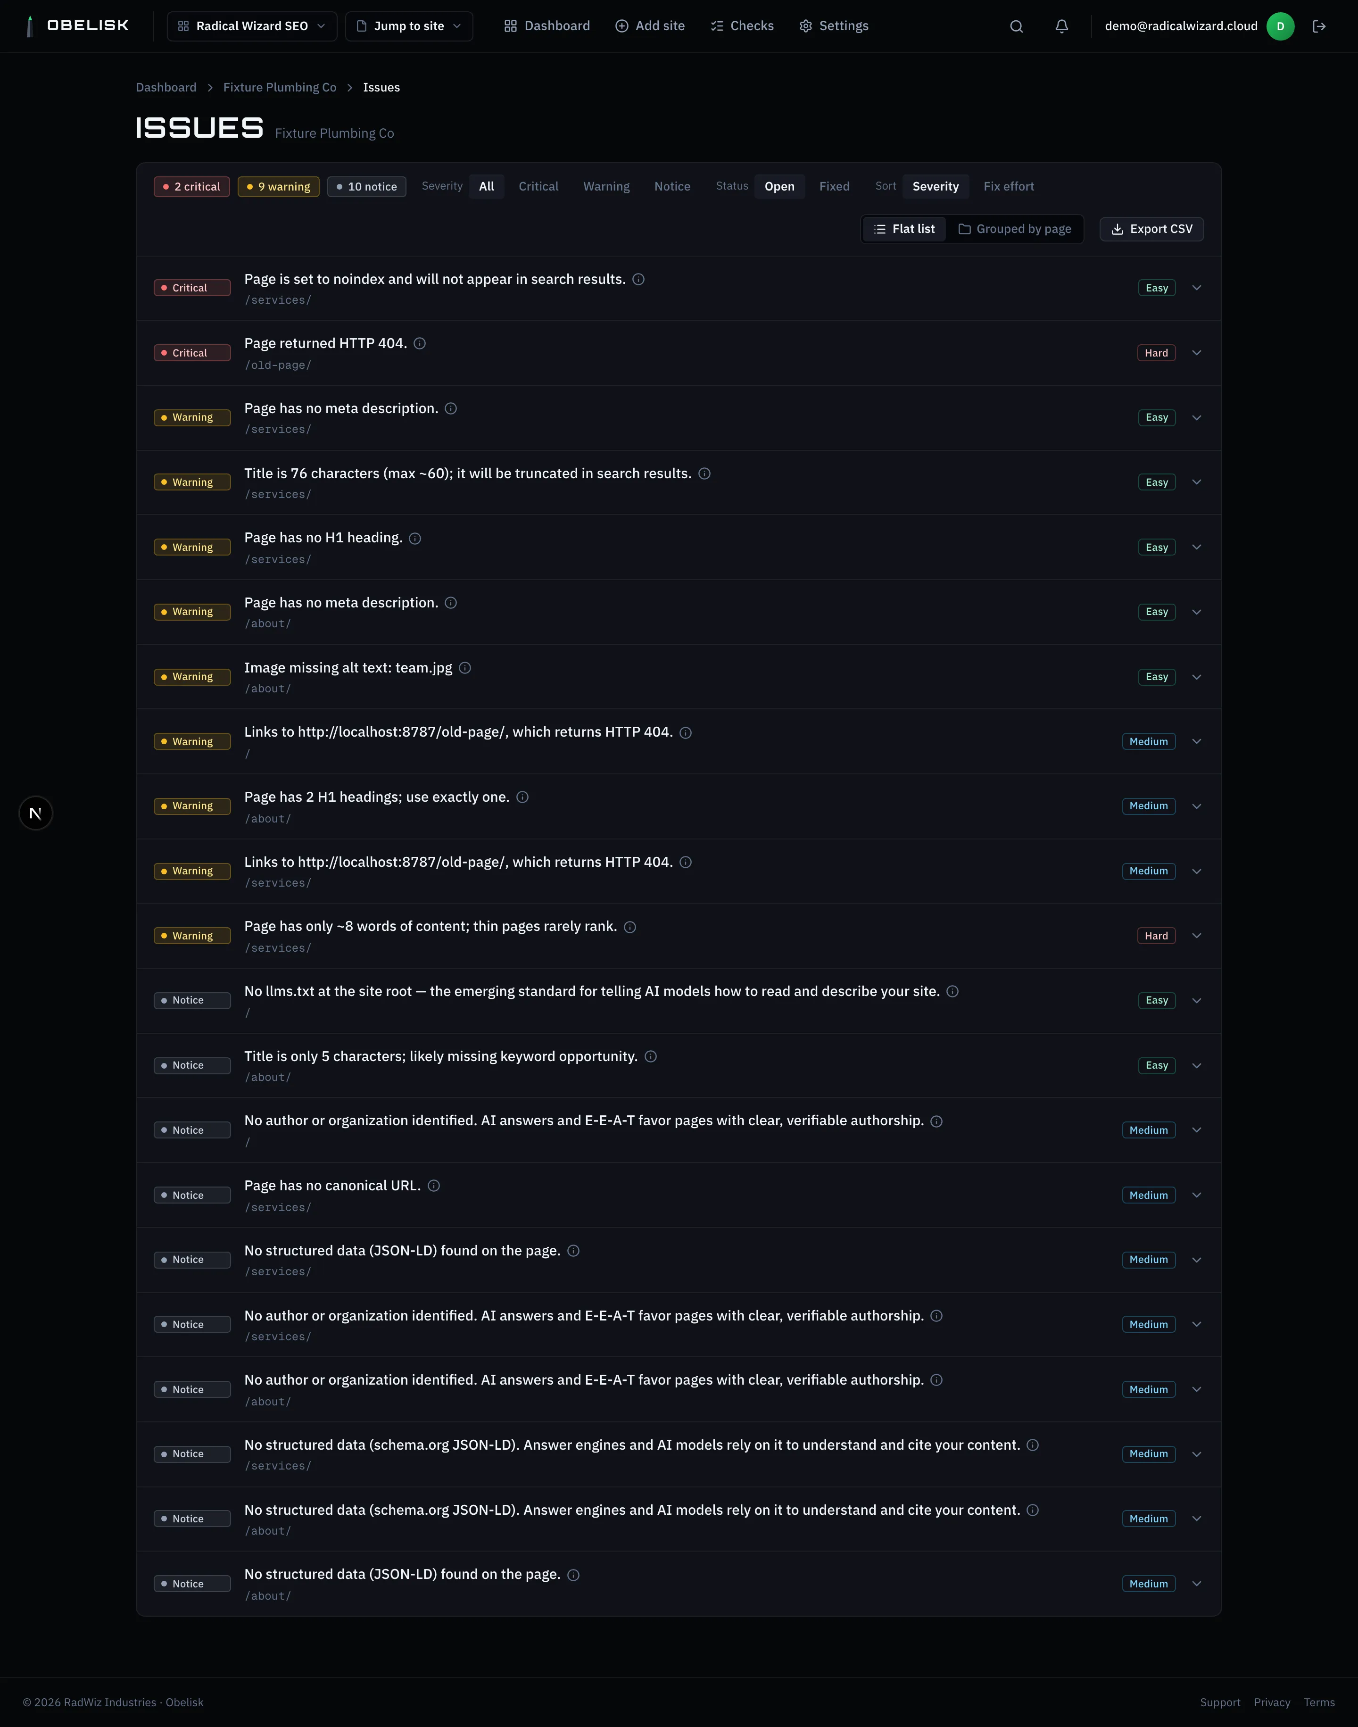
Task: Click the Export CSV button
Action: [x=1151, y=229]
